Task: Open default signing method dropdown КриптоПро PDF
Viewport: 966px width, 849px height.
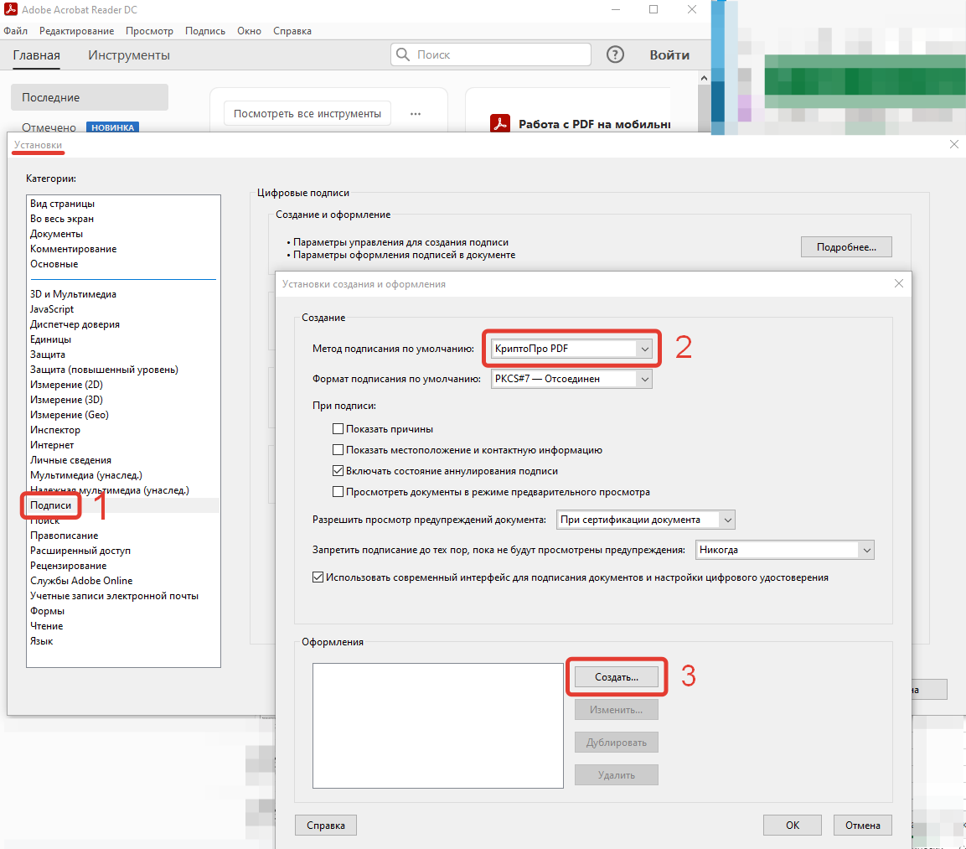Action: pos(571,349)
